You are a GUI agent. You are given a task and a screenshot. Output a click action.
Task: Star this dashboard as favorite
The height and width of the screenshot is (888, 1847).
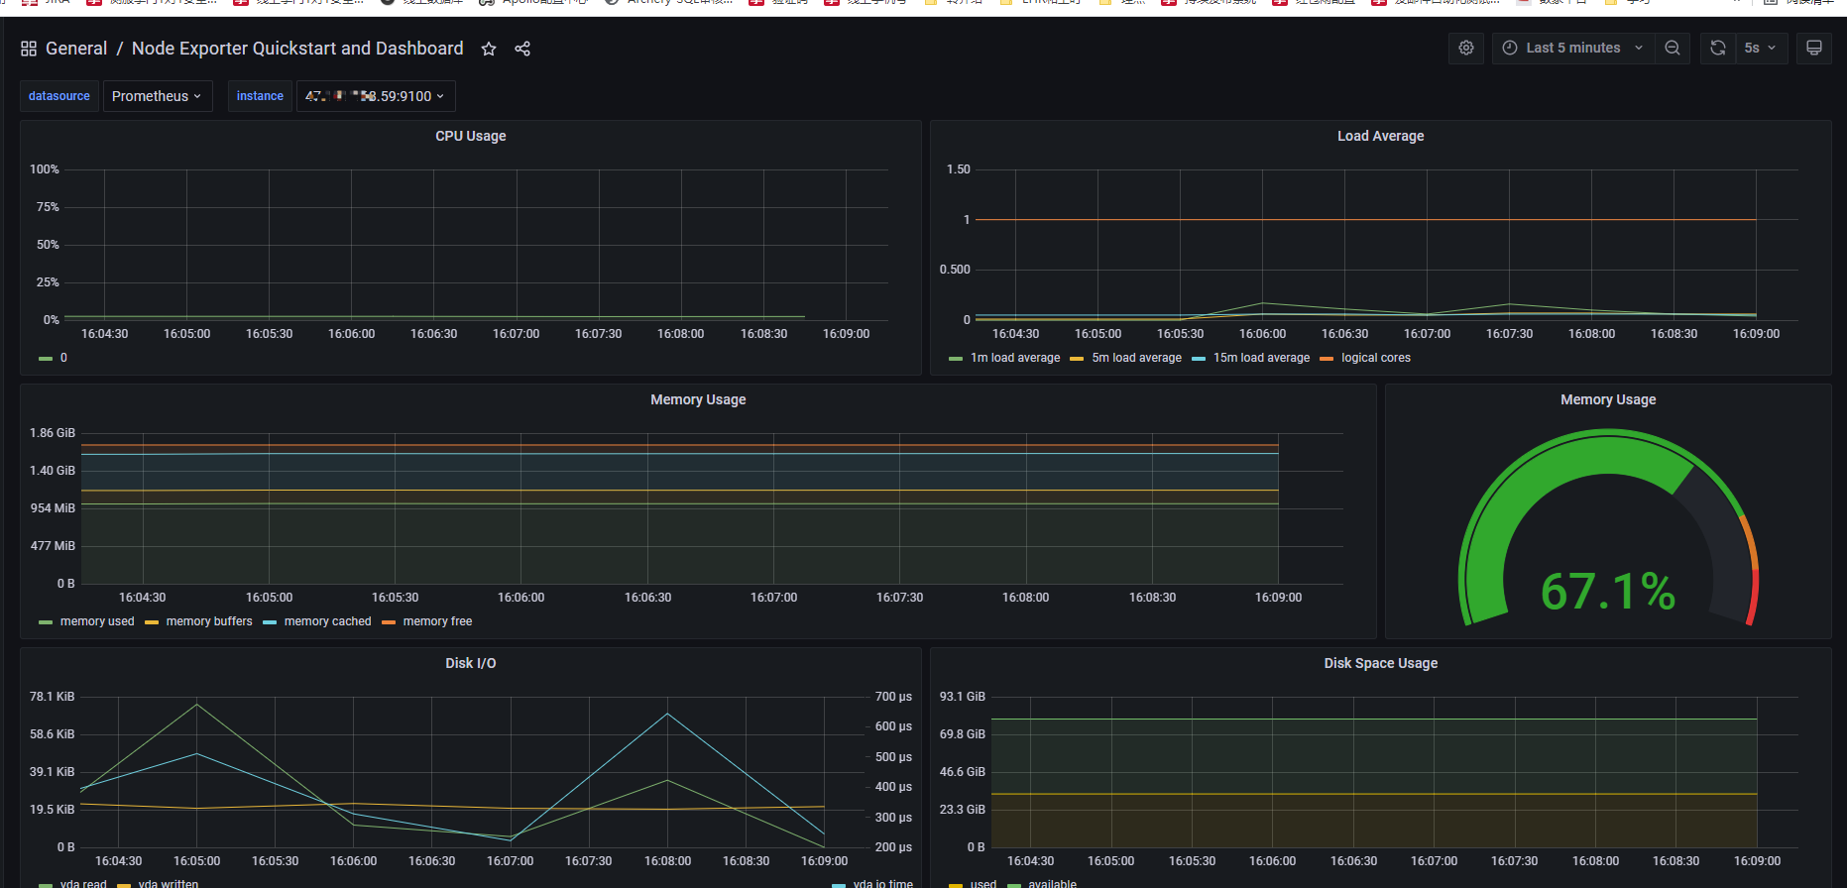coord(489,49)
